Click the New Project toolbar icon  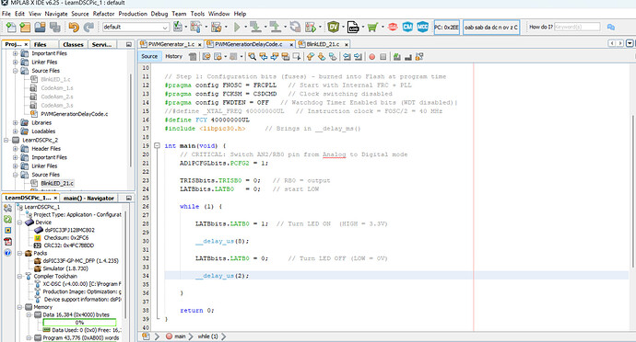coord(25,27)
